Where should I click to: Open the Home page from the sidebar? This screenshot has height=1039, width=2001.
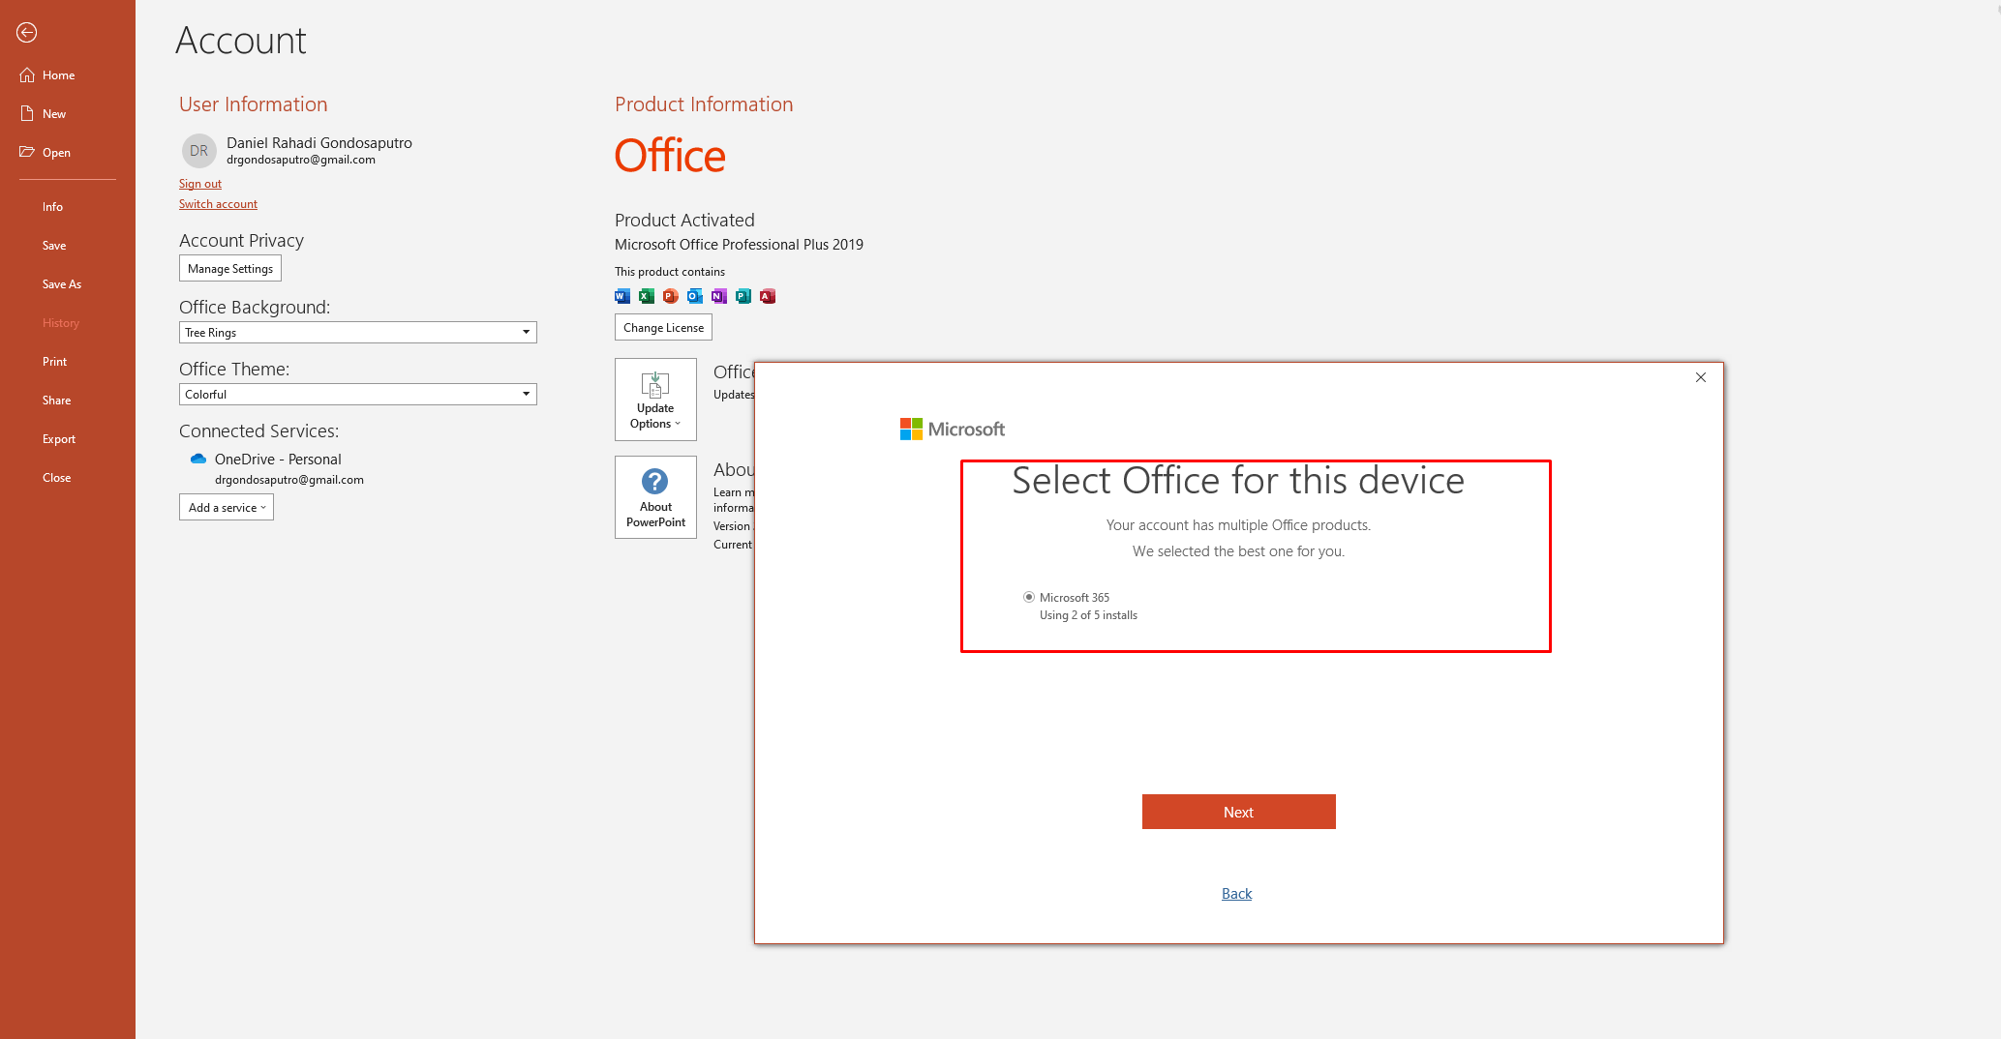point(47,75)
